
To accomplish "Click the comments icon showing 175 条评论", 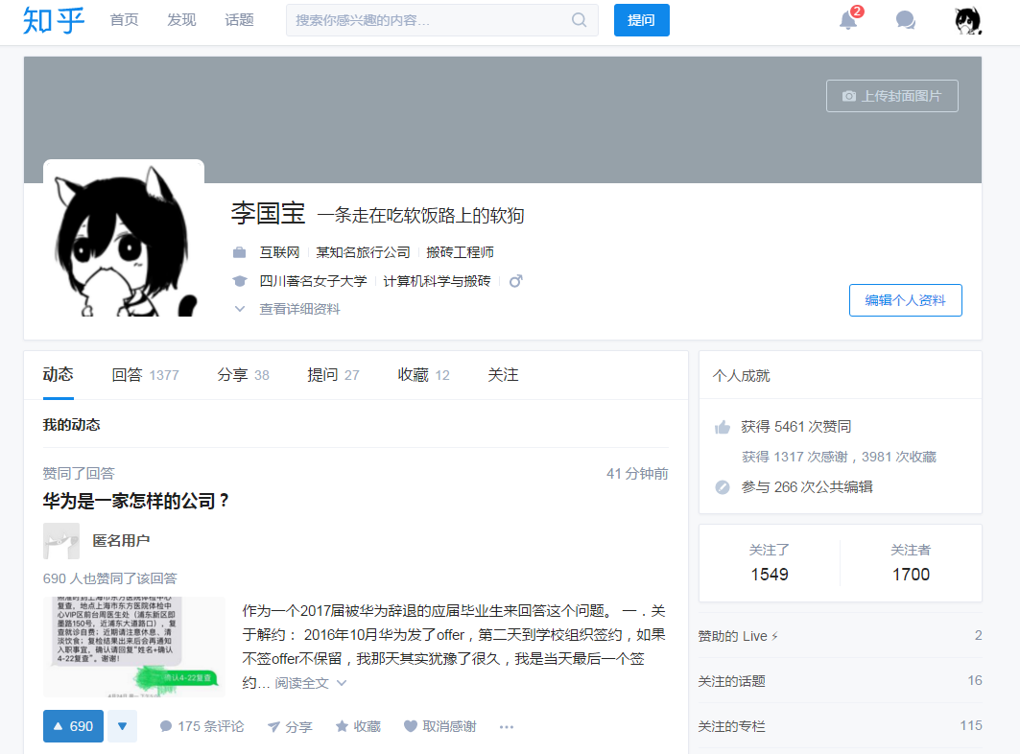I will [x=166, y=726].
